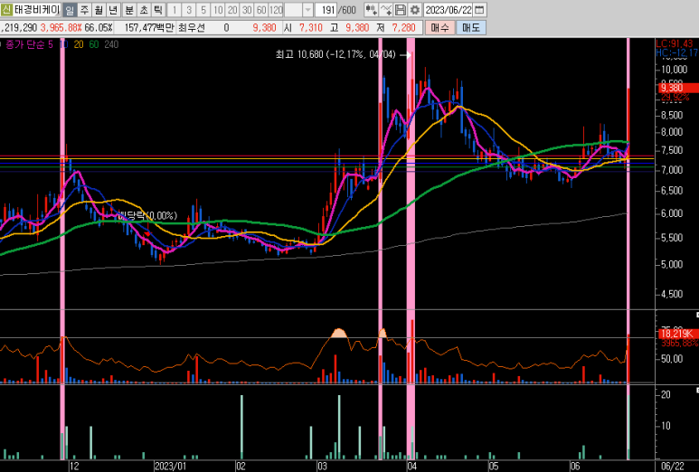Click the 매수 buy button
The height and width of the screenshot is (472, 699).
click(x=439, y=28)
